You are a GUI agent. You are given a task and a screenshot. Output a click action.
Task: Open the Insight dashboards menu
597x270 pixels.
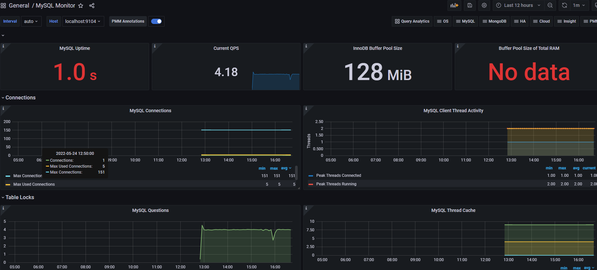coord(567,21)
